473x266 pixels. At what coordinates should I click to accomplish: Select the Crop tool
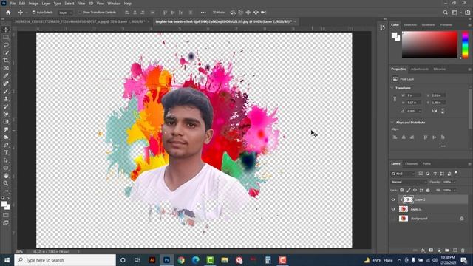pyautogui.click(x=6, y=61)
